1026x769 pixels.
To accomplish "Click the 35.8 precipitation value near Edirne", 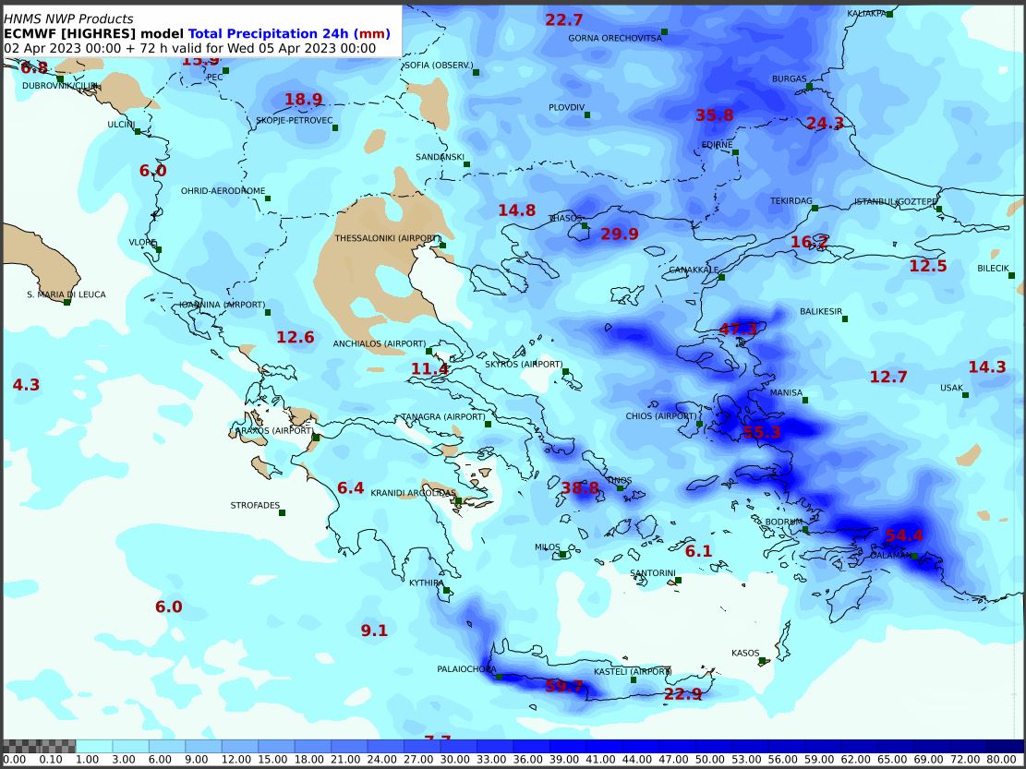I will [x=714, y=115].
